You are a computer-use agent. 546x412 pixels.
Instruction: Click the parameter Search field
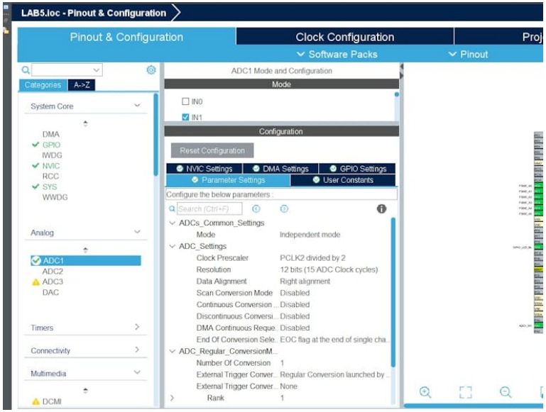coord(209,208)
